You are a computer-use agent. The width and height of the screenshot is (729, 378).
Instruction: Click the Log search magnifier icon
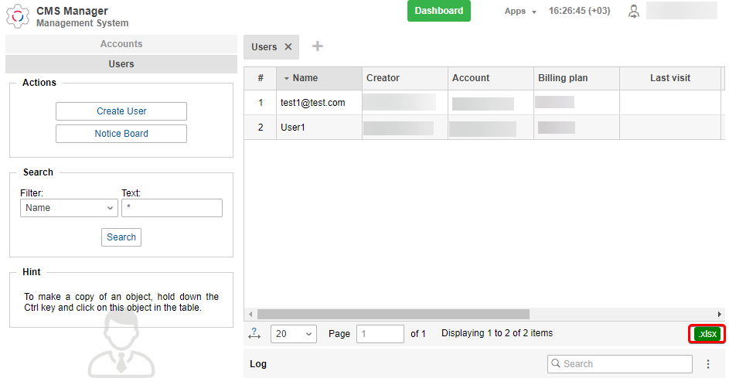[556, 363]
